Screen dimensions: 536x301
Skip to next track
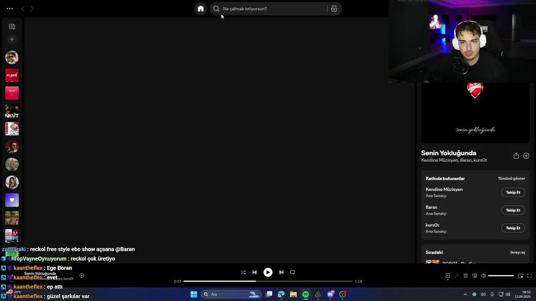(x=281, y=272)
